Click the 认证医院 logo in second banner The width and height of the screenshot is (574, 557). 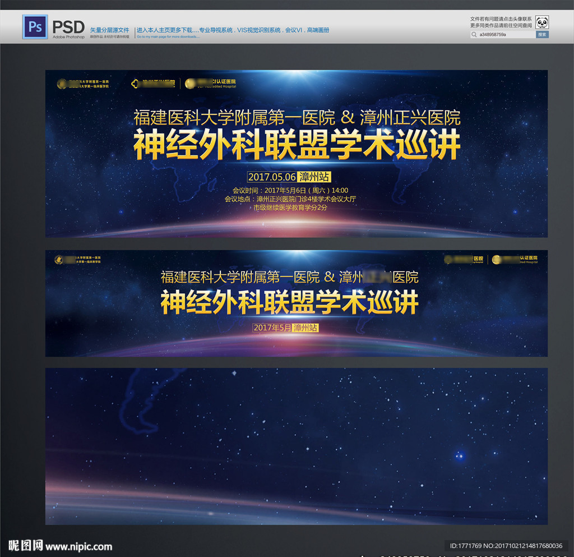point(515,260)
